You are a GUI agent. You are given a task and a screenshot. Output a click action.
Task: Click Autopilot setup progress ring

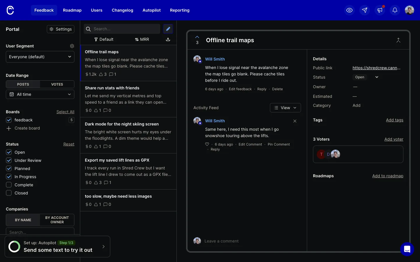point(14,247)
